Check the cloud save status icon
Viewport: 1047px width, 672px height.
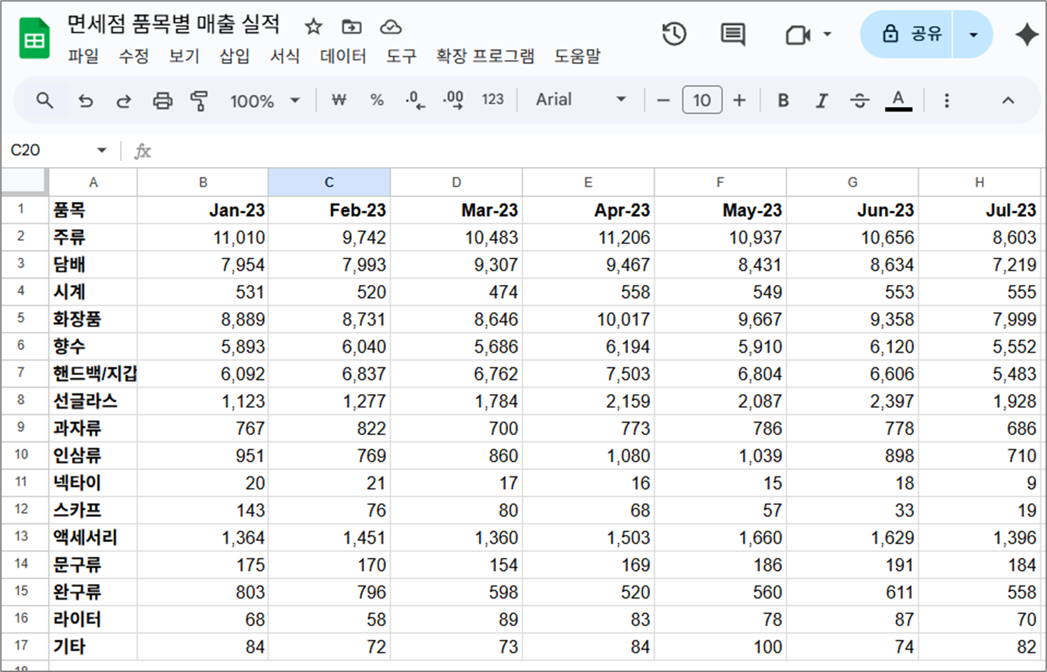[x=390, y=27]
